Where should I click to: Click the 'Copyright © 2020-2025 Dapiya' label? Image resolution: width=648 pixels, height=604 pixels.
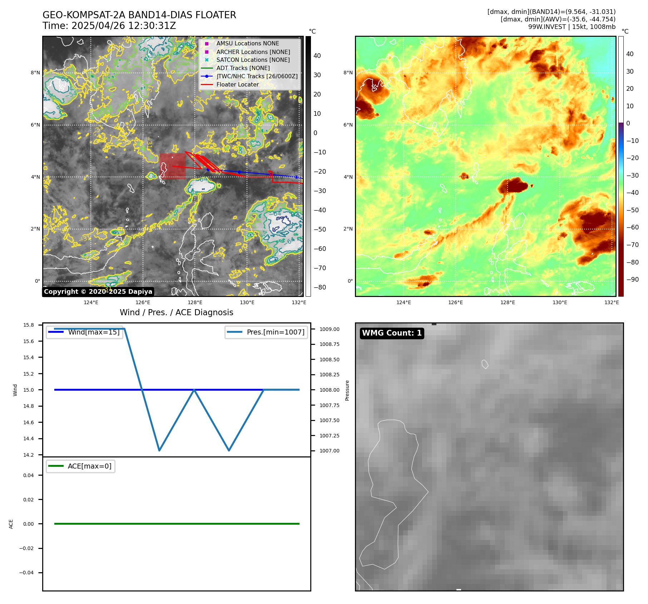[x=98, y=292]
